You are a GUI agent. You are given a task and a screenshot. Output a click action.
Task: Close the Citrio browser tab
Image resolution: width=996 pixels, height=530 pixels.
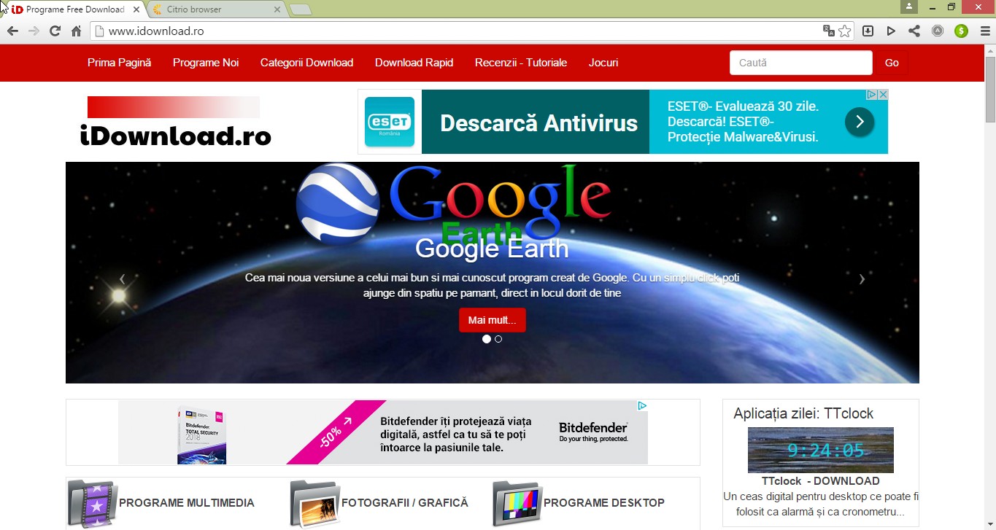[277, 9]
